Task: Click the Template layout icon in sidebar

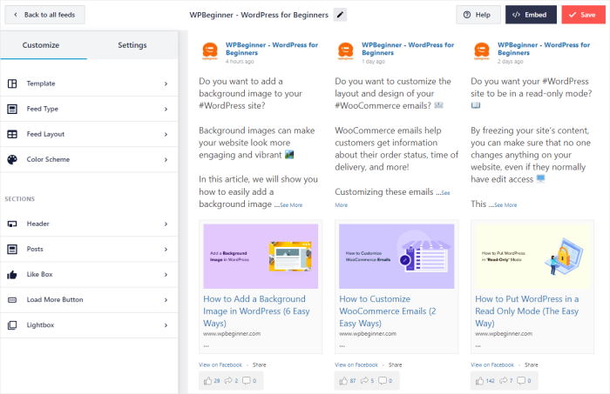Action: click(x=12, y=83)
